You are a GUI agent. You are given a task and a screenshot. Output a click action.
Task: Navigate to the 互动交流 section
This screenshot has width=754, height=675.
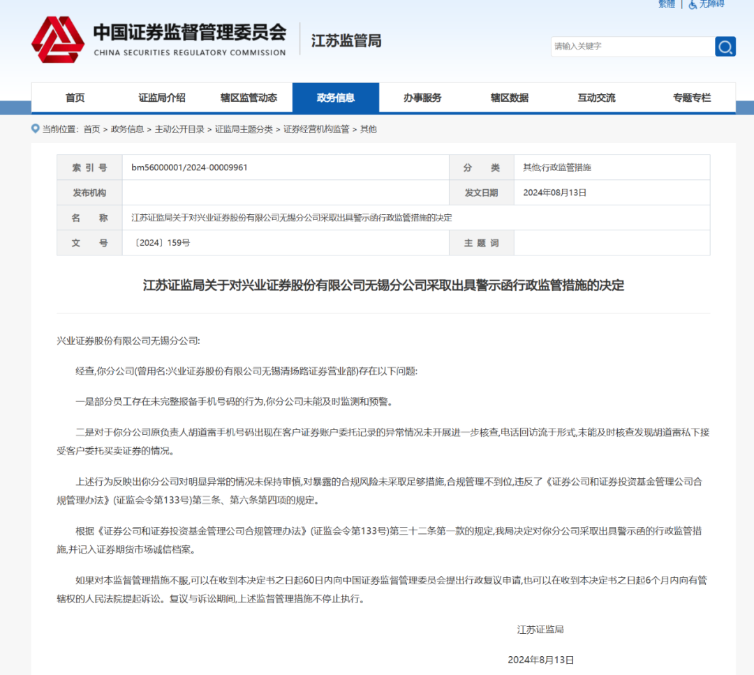596,98
